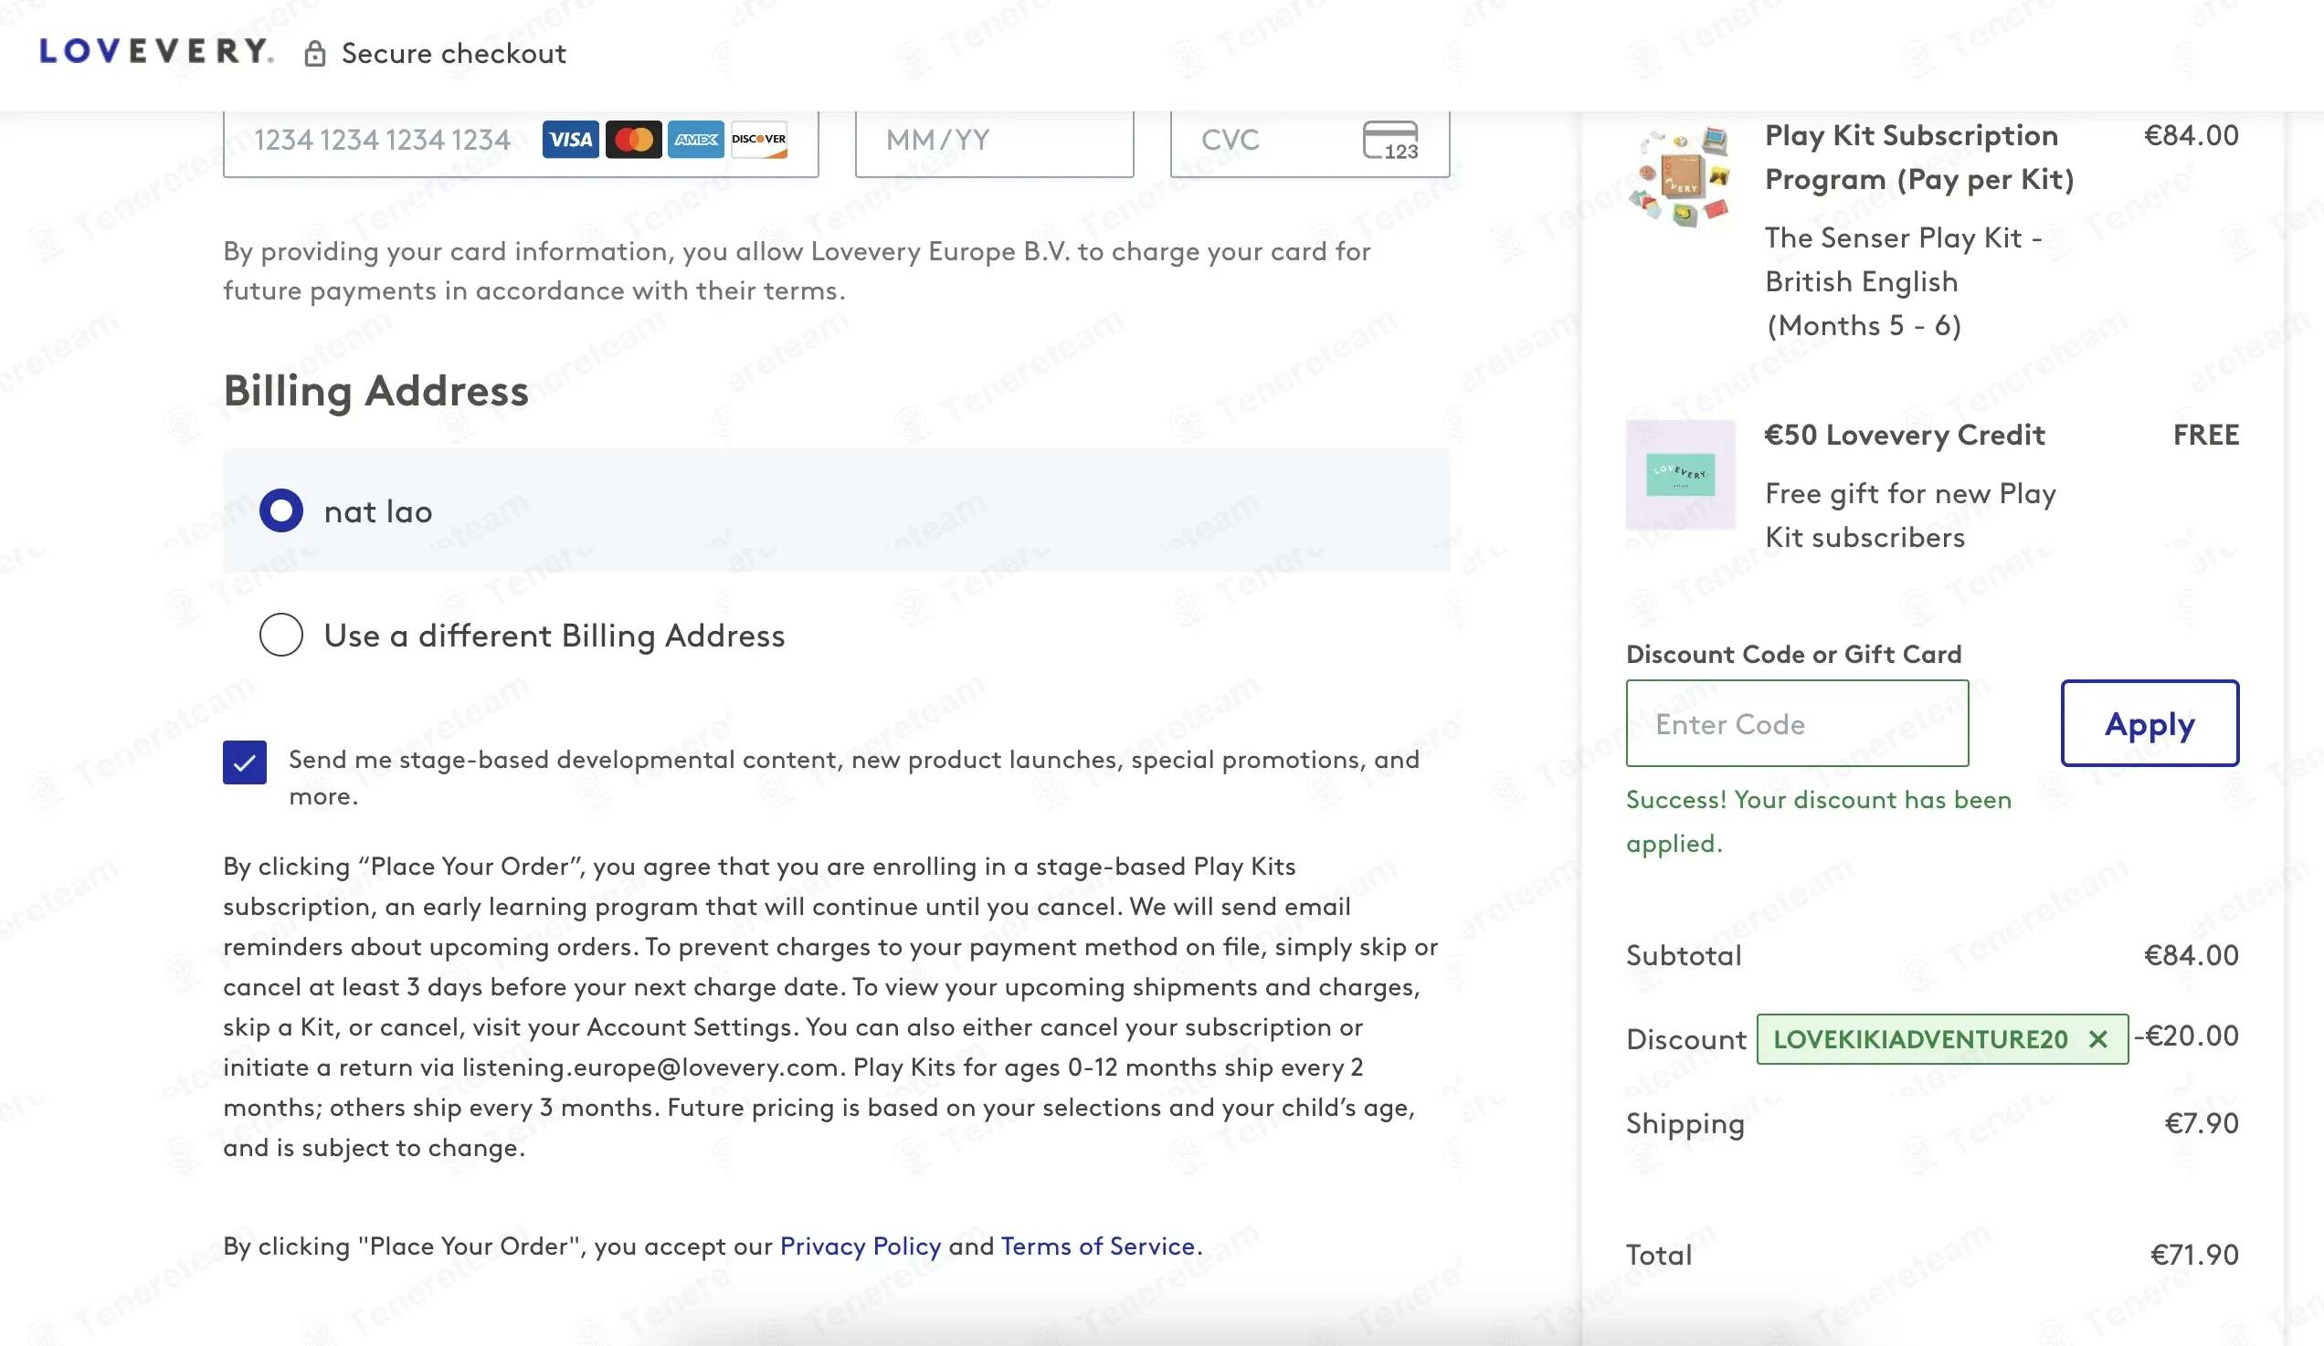Click the discount success message
The width and height of the screenshot is (2324, 1346).
(1819, 822)
